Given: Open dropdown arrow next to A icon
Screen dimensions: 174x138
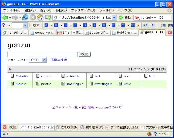Looking at the screenshot, I should click(x=52, y=25).
